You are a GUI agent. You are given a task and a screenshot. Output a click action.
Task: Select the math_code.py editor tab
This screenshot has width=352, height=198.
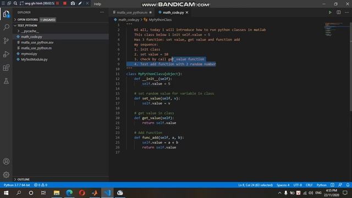pos(173,12)
